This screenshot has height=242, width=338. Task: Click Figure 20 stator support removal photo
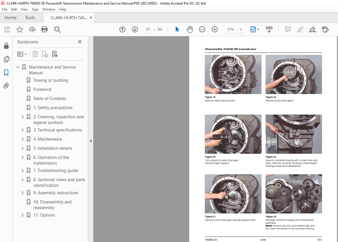pos(233,134)
